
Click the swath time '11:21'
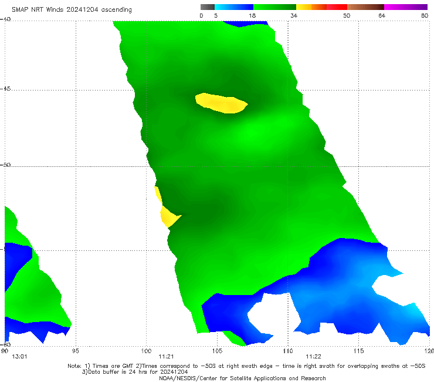point(166,357)
